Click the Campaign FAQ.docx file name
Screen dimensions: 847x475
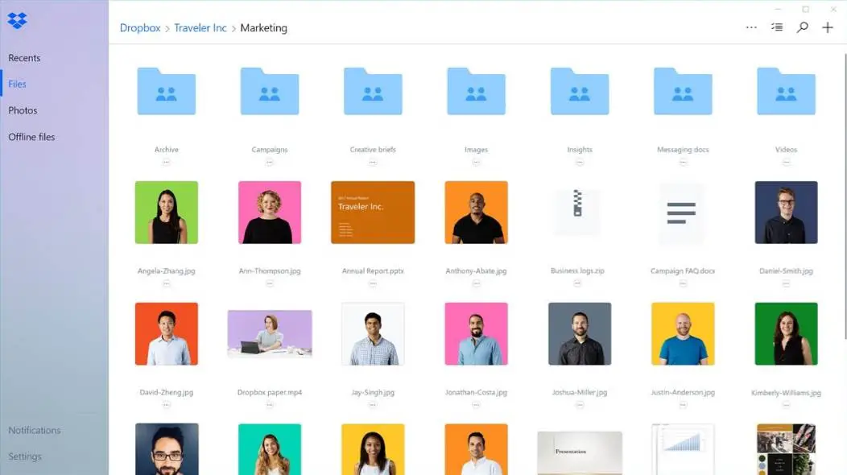[683, 271]
